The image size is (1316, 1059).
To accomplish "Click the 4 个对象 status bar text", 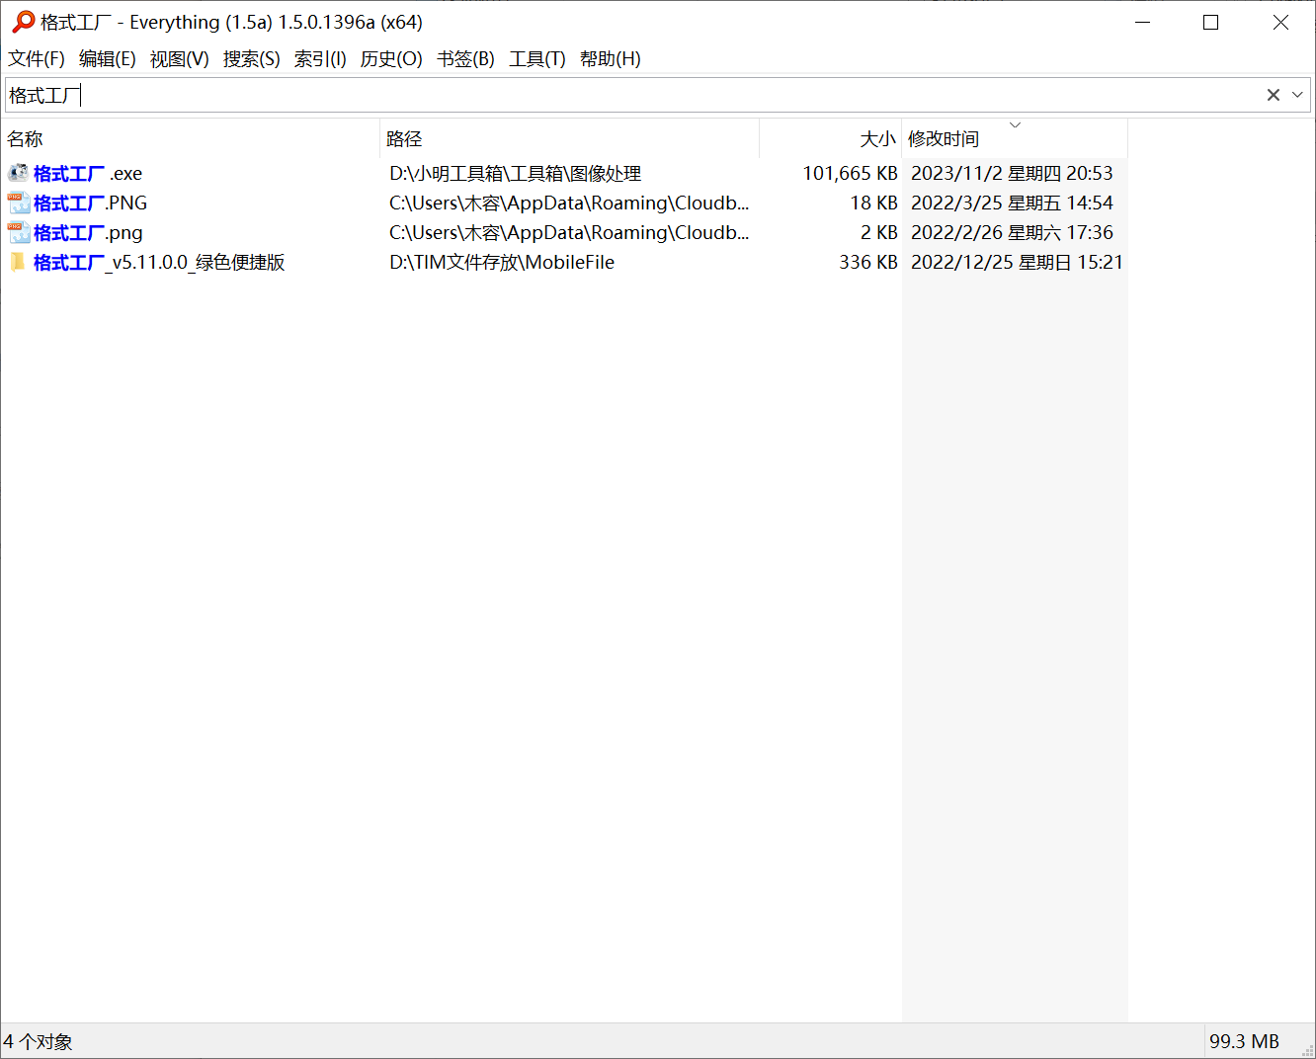I will [38, 1042].
